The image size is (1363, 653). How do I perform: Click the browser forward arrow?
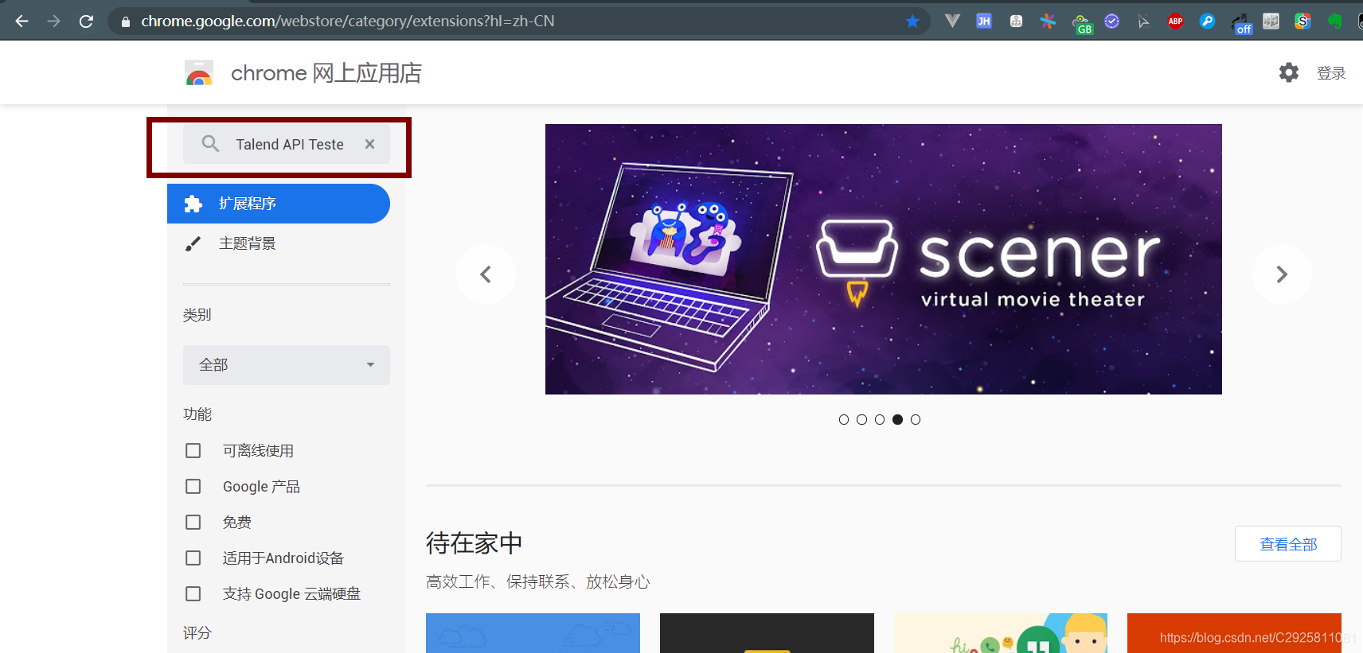[x=53, y=21]
